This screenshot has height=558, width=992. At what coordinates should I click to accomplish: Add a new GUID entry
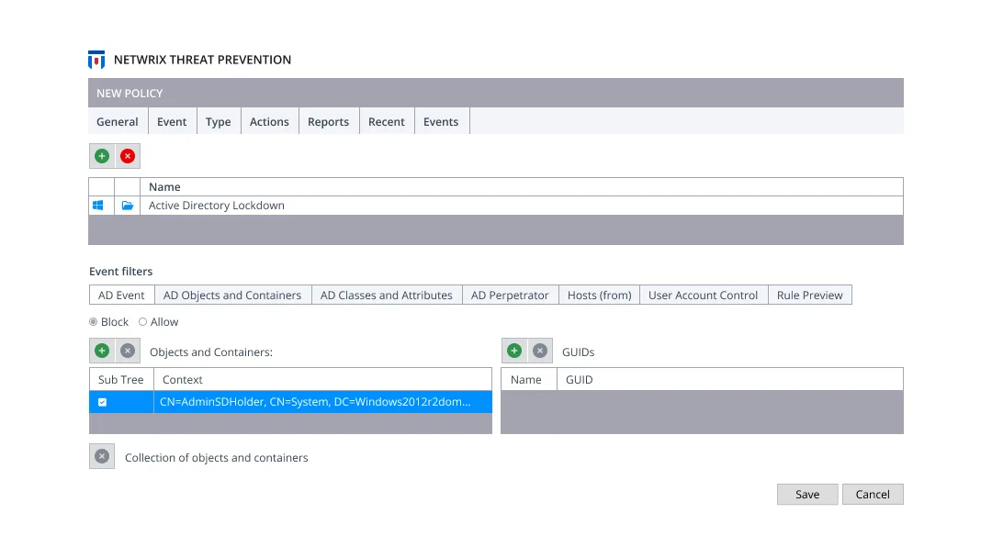coord(514,351)
